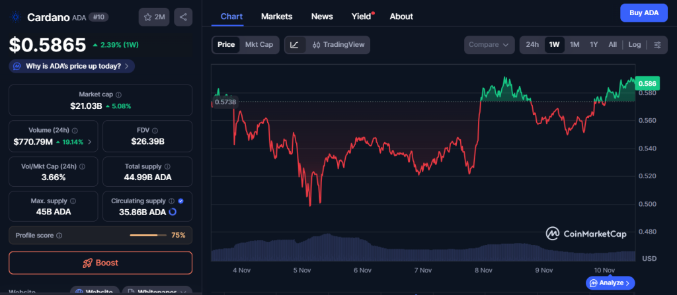The height and width of the screenshot is (295, 677).
Task: Add Cardano to watchlist via star button
Action: click(154, 17)
